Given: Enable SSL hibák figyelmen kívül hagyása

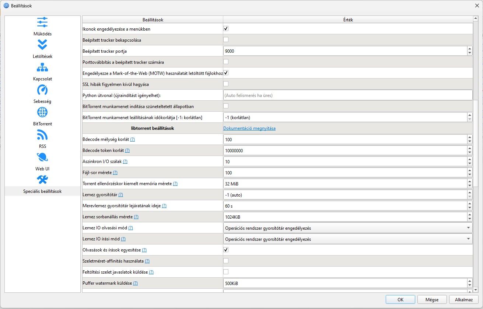Looking at the screenshot, I should (x=226, y=84).
